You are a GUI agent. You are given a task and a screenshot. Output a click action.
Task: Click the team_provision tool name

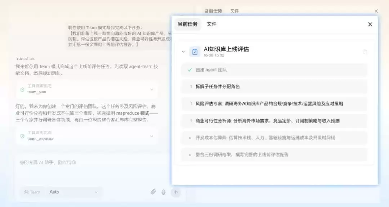pos(41,139)
